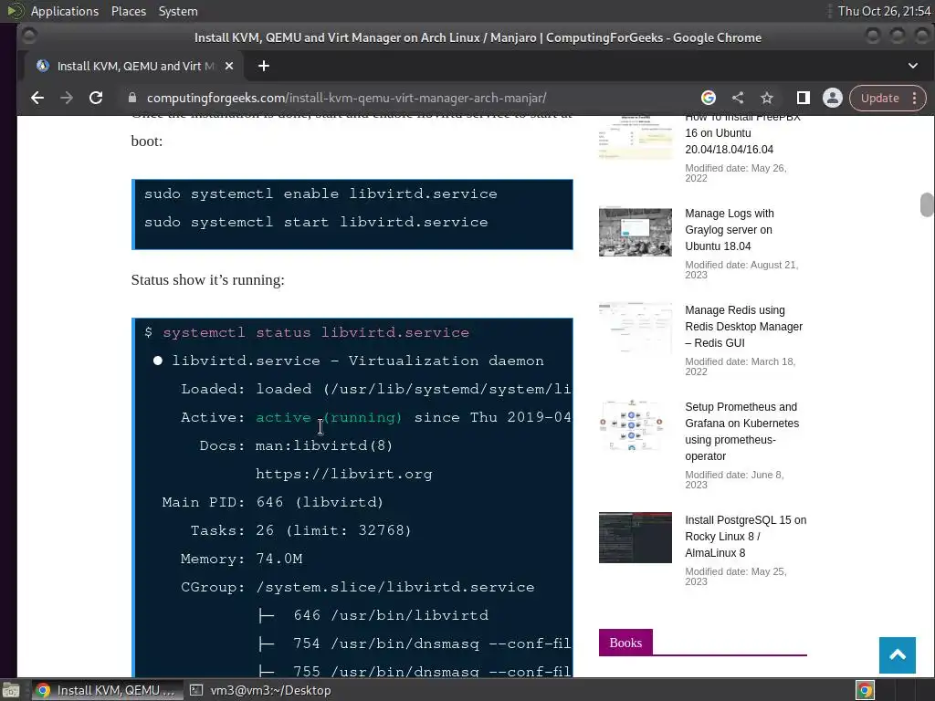Click the Chrome tray icon at bottom right

(865, 690)
